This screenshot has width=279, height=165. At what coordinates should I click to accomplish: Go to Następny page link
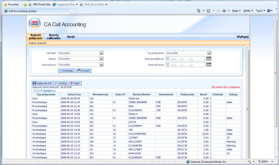click(x=49, y=90)
